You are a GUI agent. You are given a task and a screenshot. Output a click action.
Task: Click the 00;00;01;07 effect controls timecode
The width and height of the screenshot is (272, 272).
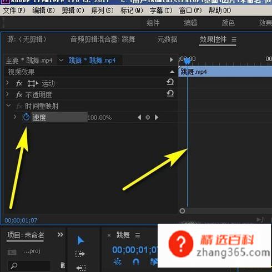[x=21, y=220]
